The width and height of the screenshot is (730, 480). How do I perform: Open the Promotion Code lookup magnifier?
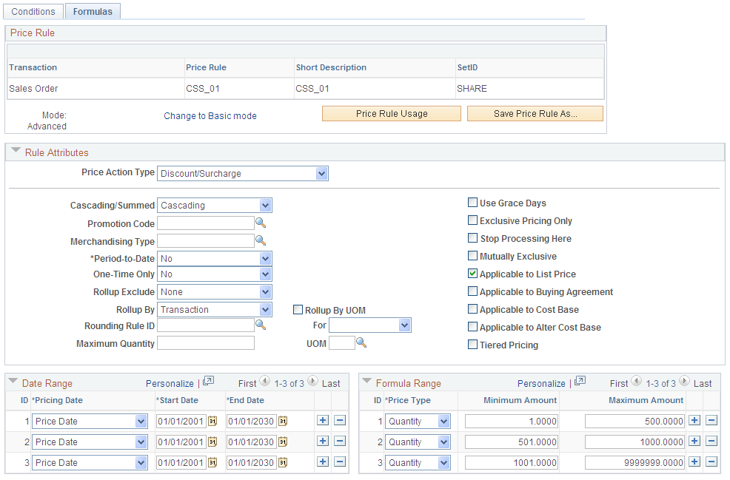coord(261,223)
